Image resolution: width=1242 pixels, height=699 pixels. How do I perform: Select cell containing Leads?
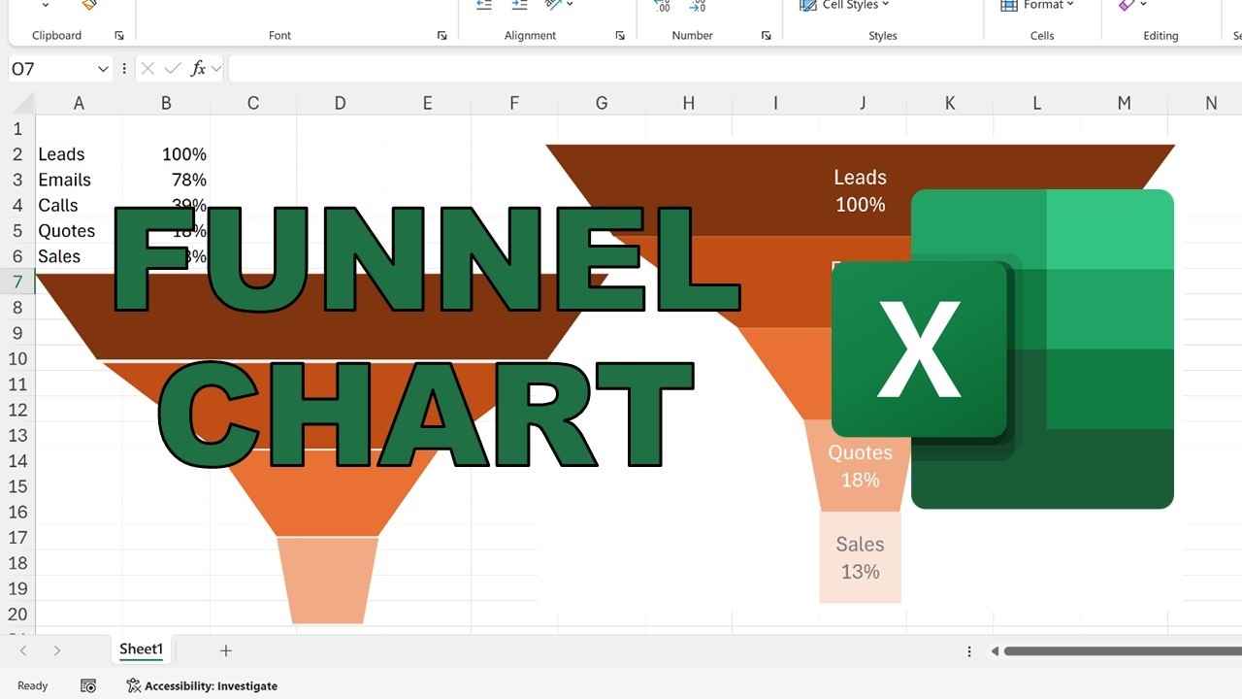pyautogui.click(x=79, y=154)
